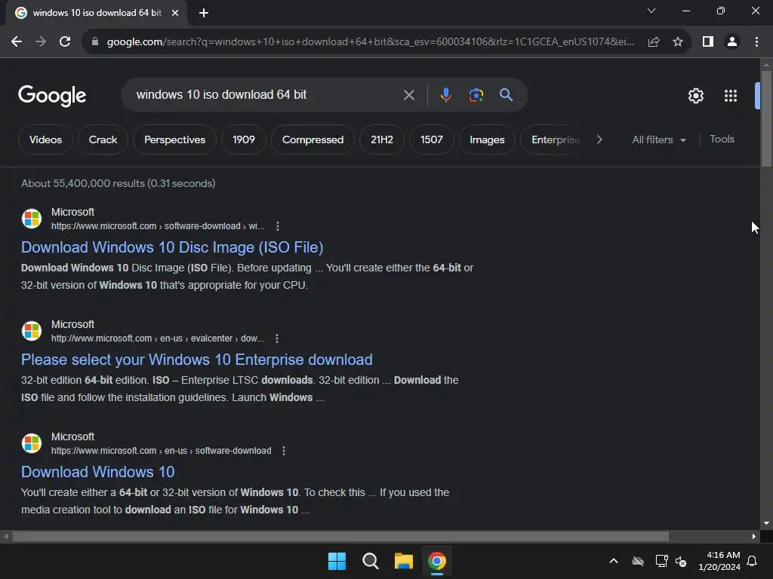Open the Download Windows 10 link
773x579 pixels.
pos(97,472)
